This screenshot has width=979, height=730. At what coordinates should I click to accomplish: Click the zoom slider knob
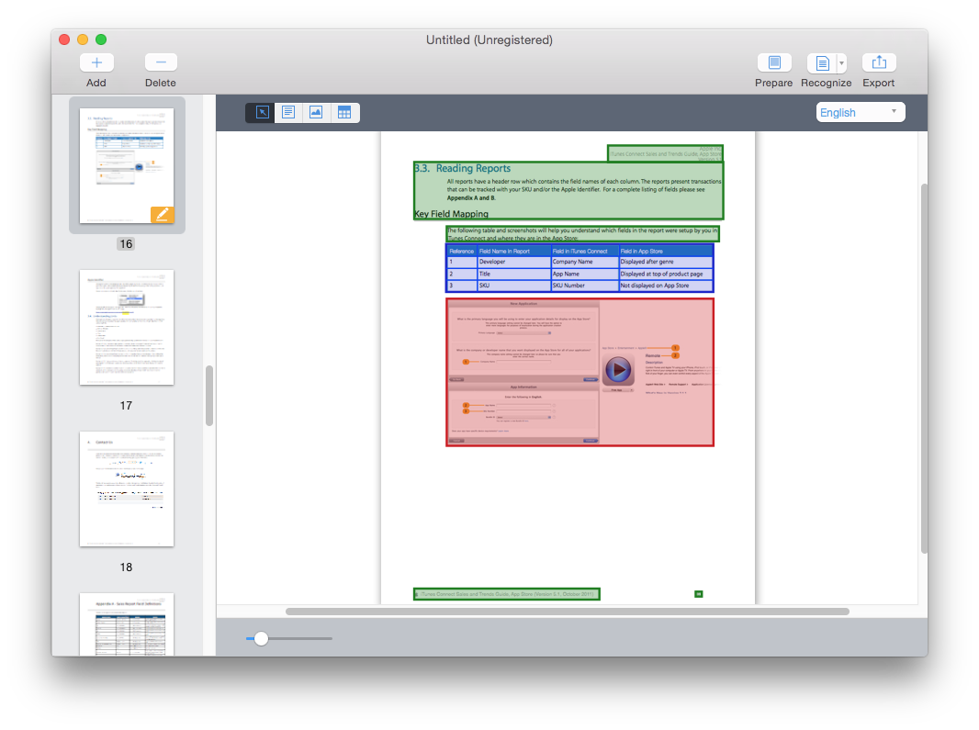(261, 638)
